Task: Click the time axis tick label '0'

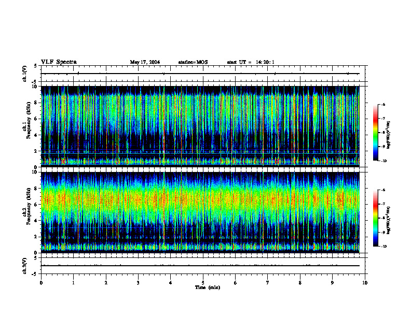Action: [x=41, y=283]
